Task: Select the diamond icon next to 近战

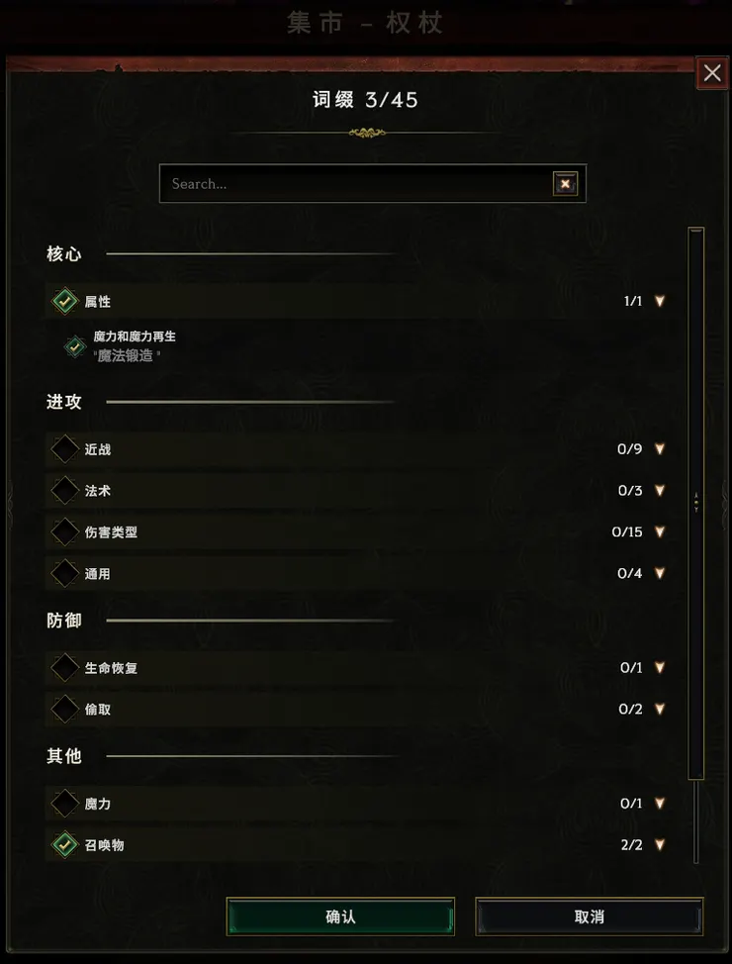Action: (x=64, y=448)
